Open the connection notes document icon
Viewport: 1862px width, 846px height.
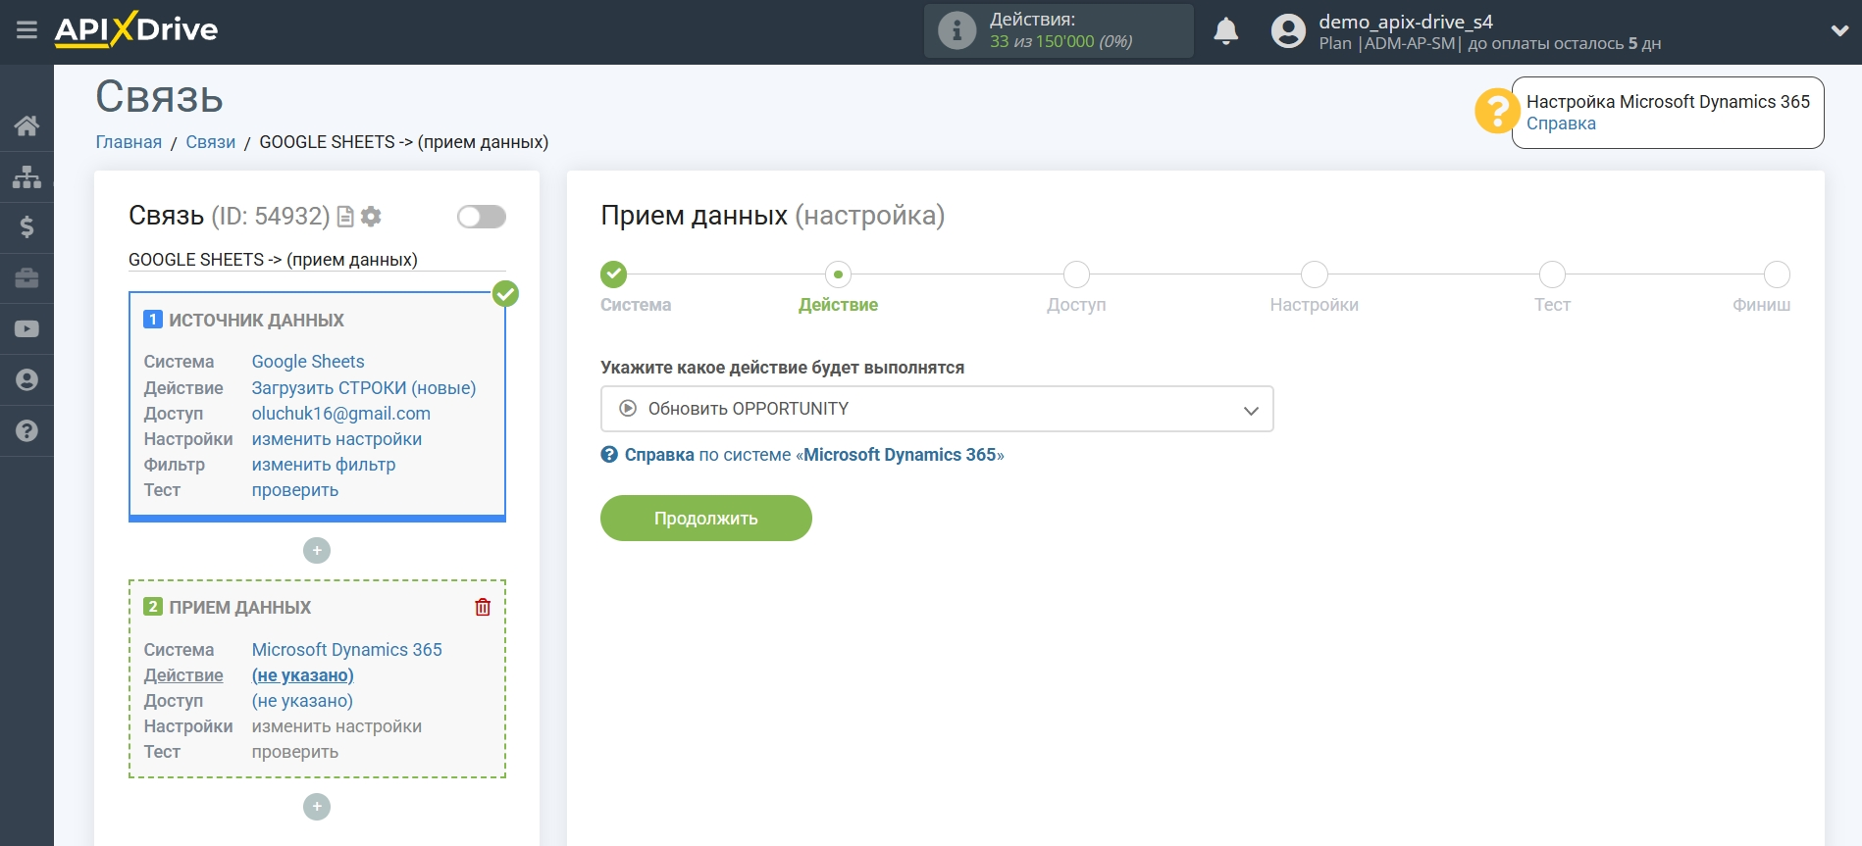pos(345,217)
